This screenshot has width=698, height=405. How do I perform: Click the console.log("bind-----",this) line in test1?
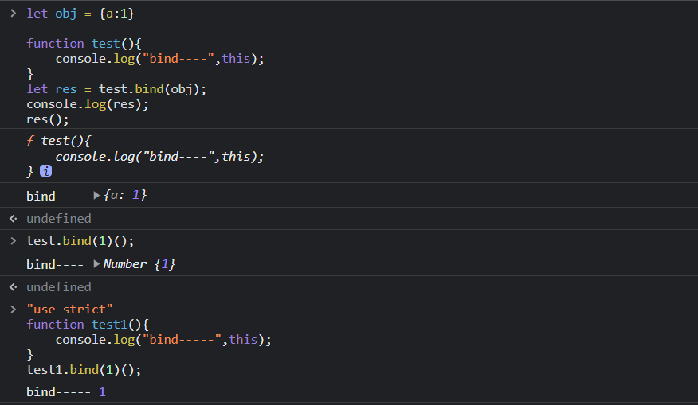coord(163,340)
